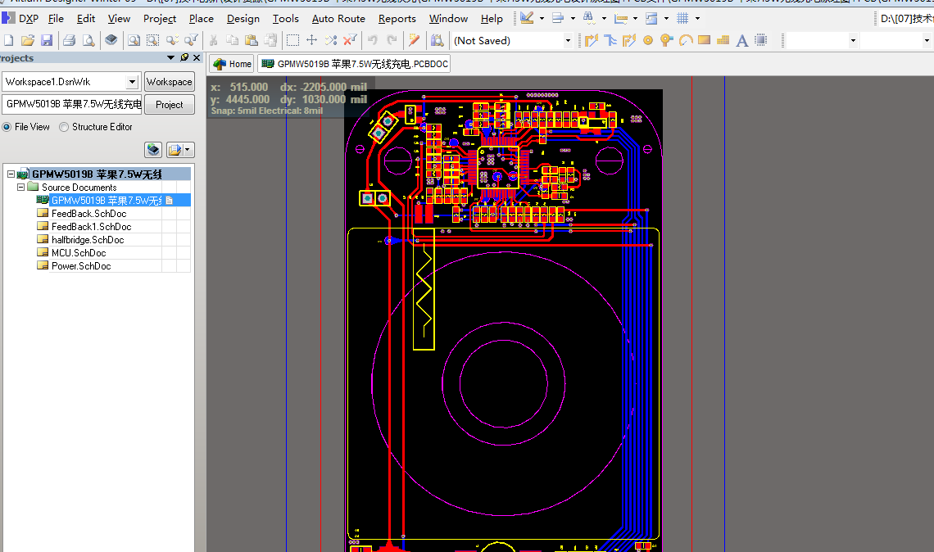Activate Select inside area tool

point(292,40)
